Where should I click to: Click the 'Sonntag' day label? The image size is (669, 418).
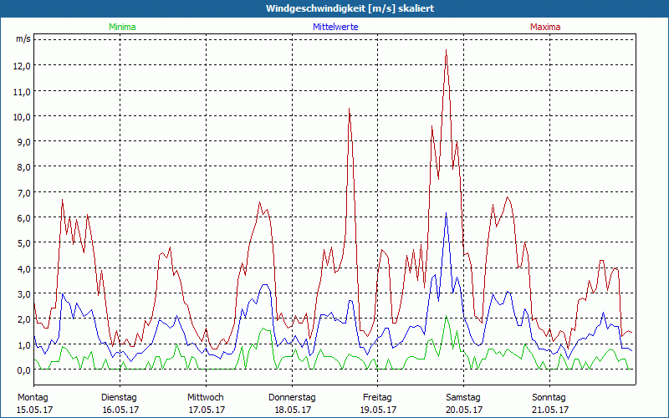point(549,398)
